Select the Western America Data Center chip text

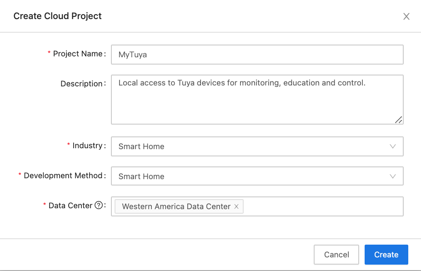click(176, 206)
